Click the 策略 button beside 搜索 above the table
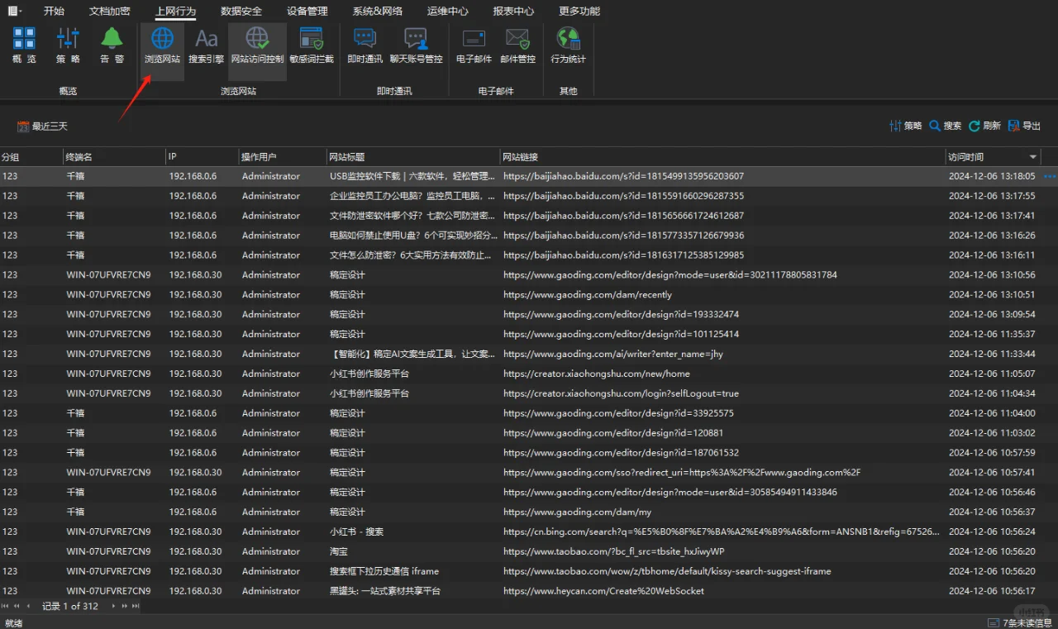Screen dimensions: 1058x629 click(905, 126)
